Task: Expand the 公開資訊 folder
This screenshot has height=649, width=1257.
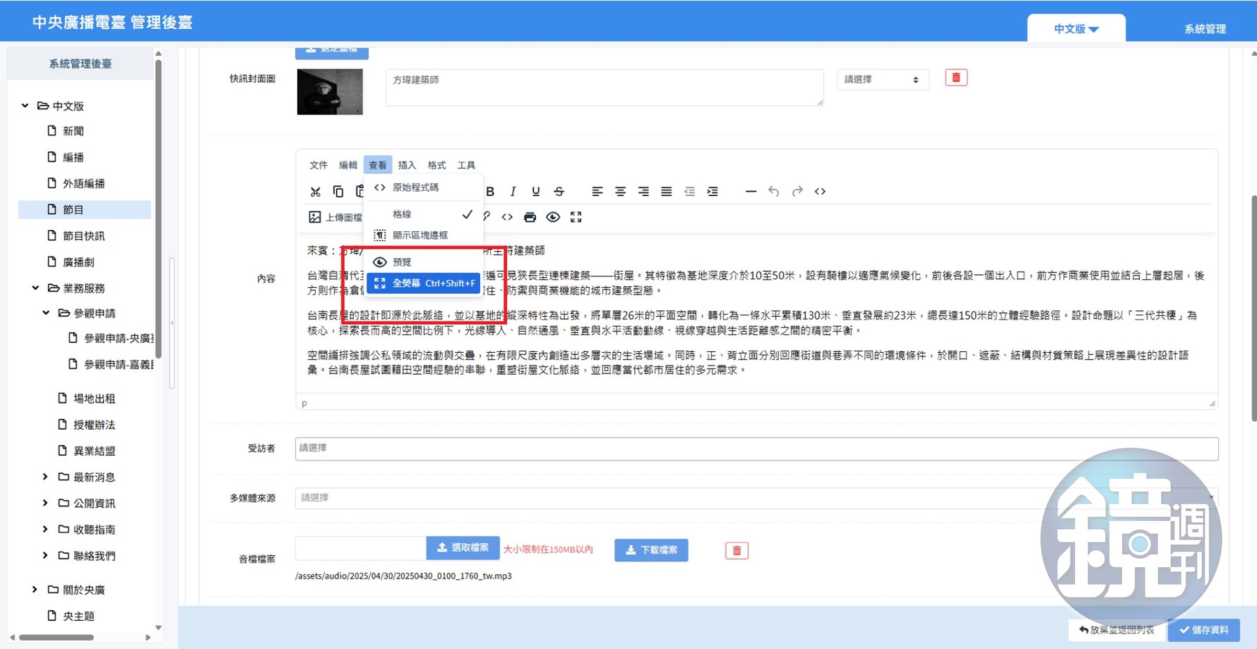Action: [45, 503]
